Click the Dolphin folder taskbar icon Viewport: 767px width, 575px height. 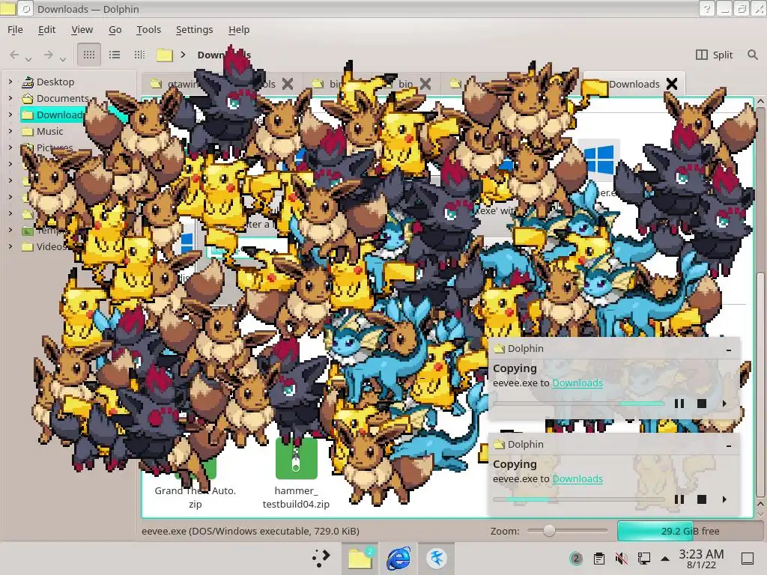pos(360,558)
